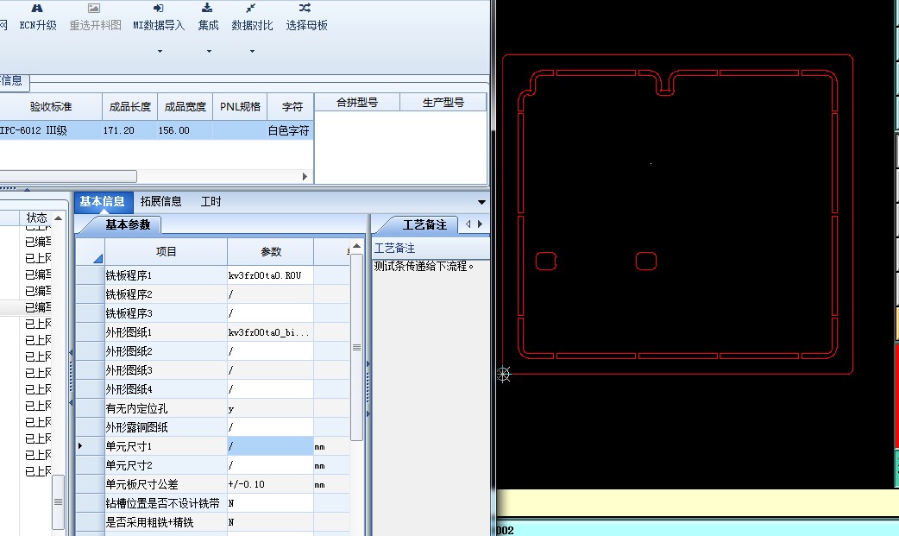Click the origin marker in the CAD view
This screenshot has width=899, height=536.
[x=503, y=375]
